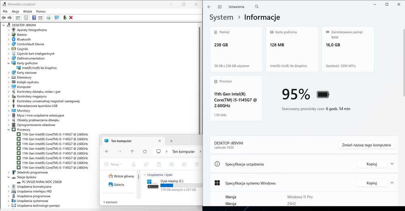Click the Settings back arrow
Viewport: 405px width, 211px height.
tap(209, 7)
